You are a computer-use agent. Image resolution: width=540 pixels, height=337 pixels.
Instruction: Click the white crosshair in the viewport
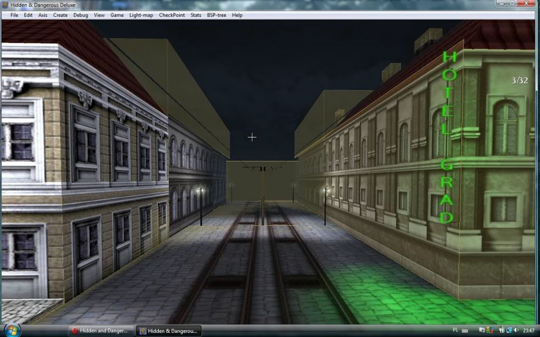(x=252, y=137)
